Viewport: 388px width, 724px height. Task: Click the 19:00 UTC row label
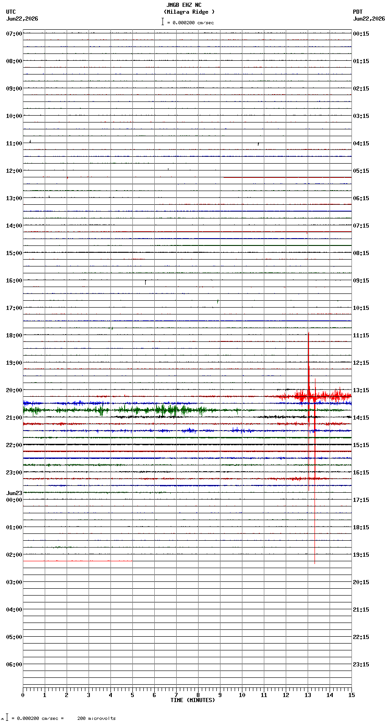[x=14, y=363]
